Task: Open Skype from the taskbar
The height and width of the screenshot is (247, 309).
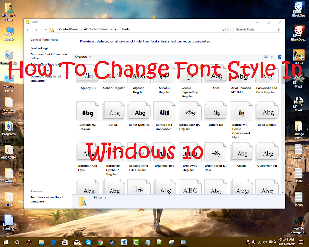Action: tap(88, 242)
